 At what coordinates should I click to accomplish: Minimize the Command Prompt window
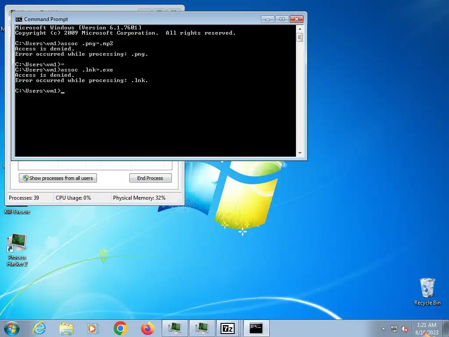(267, 19)
